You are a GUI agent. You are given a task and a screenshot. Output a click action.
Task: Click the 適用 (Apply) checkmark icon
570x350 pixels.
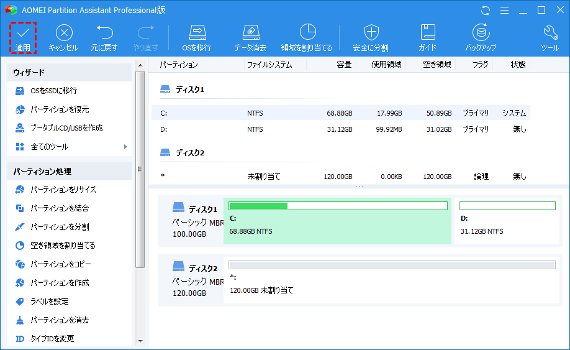coord(23,33)
